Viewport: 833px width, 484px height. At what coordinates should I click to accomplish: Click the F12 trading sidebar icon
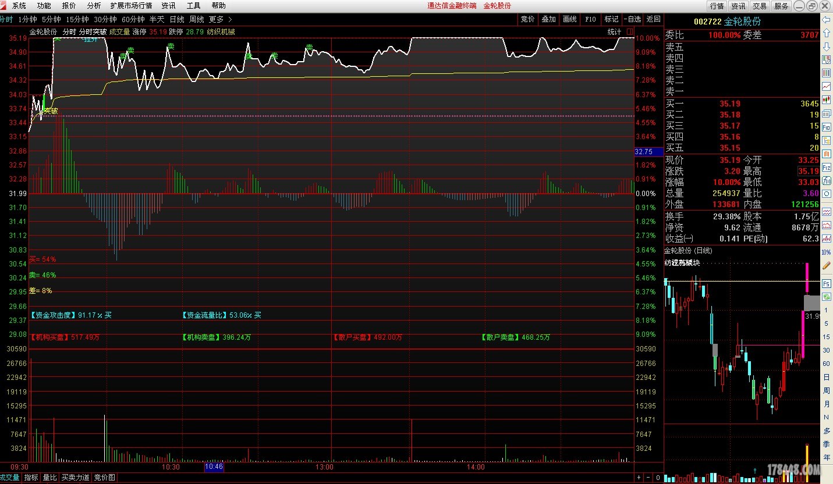[826, 166]
